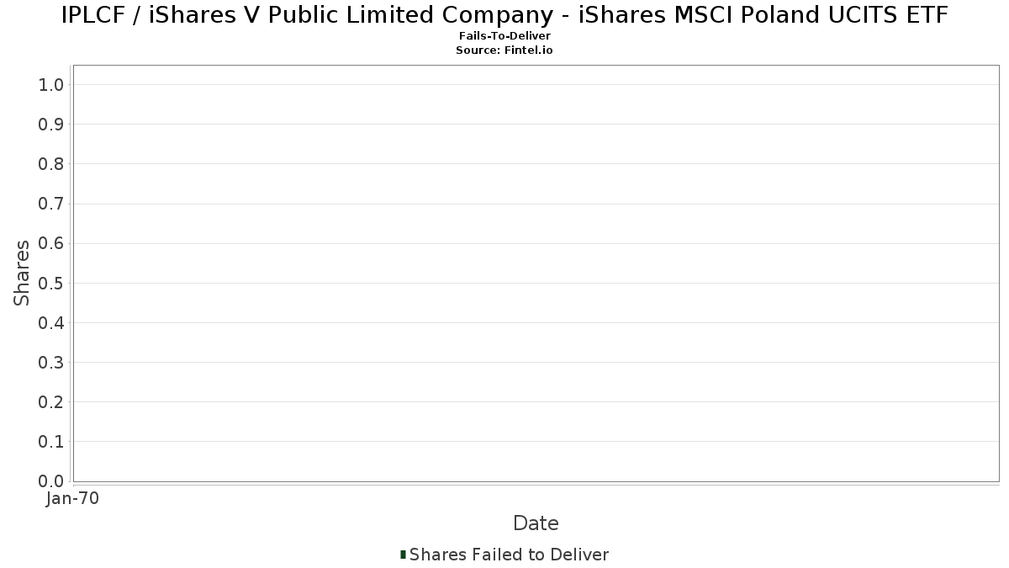1009x568 pixels.
Task: Click the 0.4 y-axis tick label
Action: pyautogui.click(x=51, y=322)
